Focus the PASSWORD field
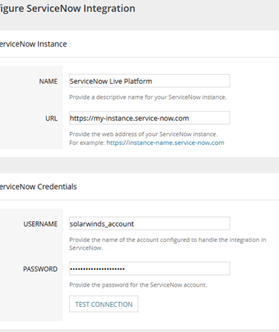279x332 pixels. [x=149, y=269]
